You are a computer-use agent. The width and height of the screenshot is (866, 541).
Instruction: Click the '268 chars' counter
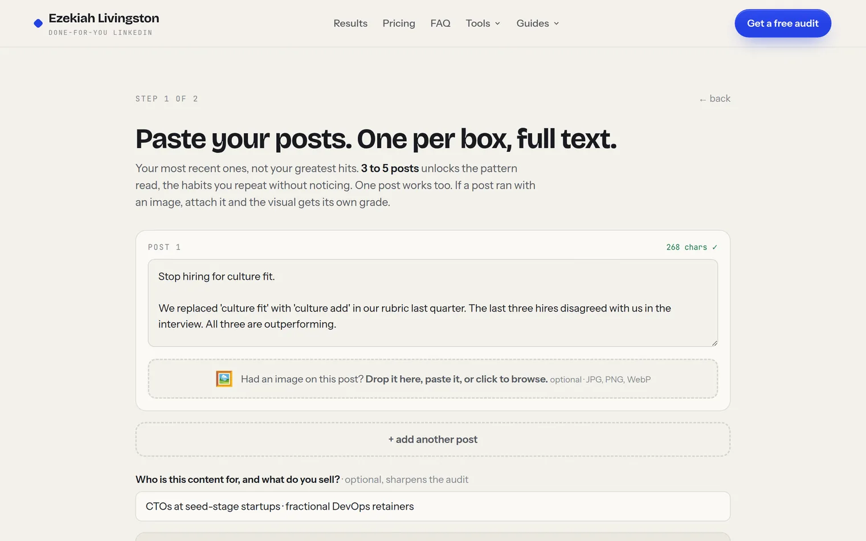[692, 247]
